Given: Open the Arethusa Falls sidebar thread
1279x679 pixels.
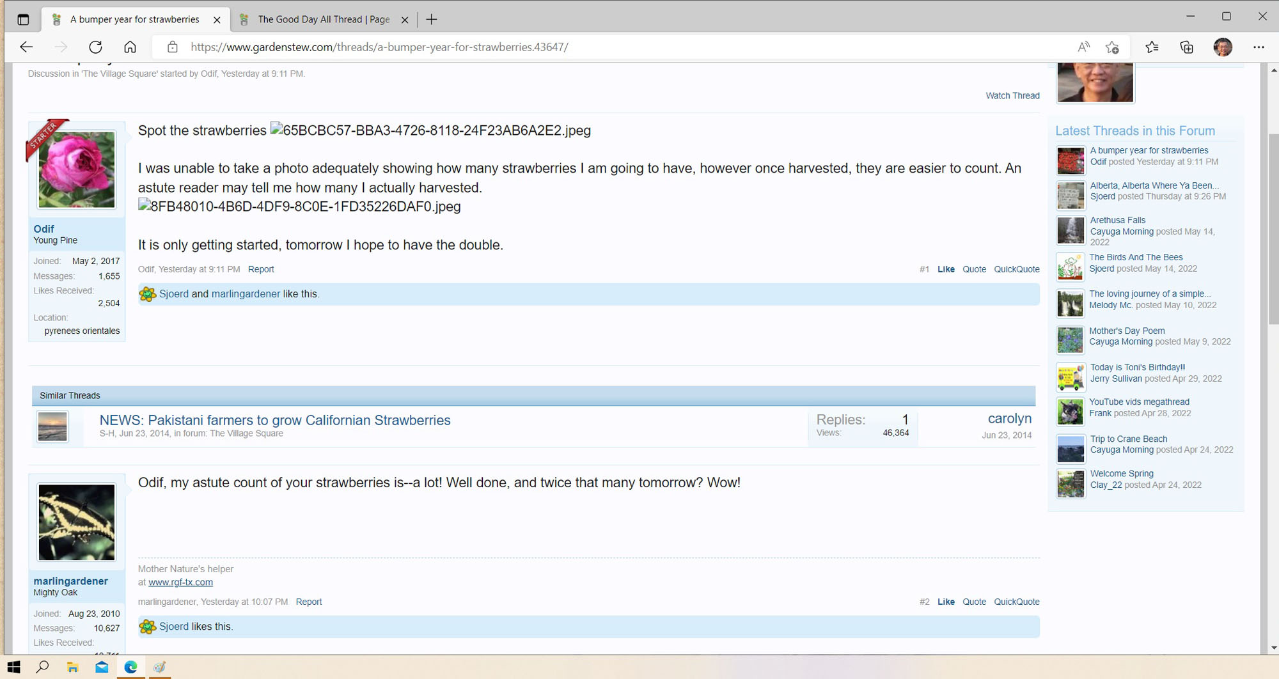Looking at the screenshot, I should pos(1118,220).
